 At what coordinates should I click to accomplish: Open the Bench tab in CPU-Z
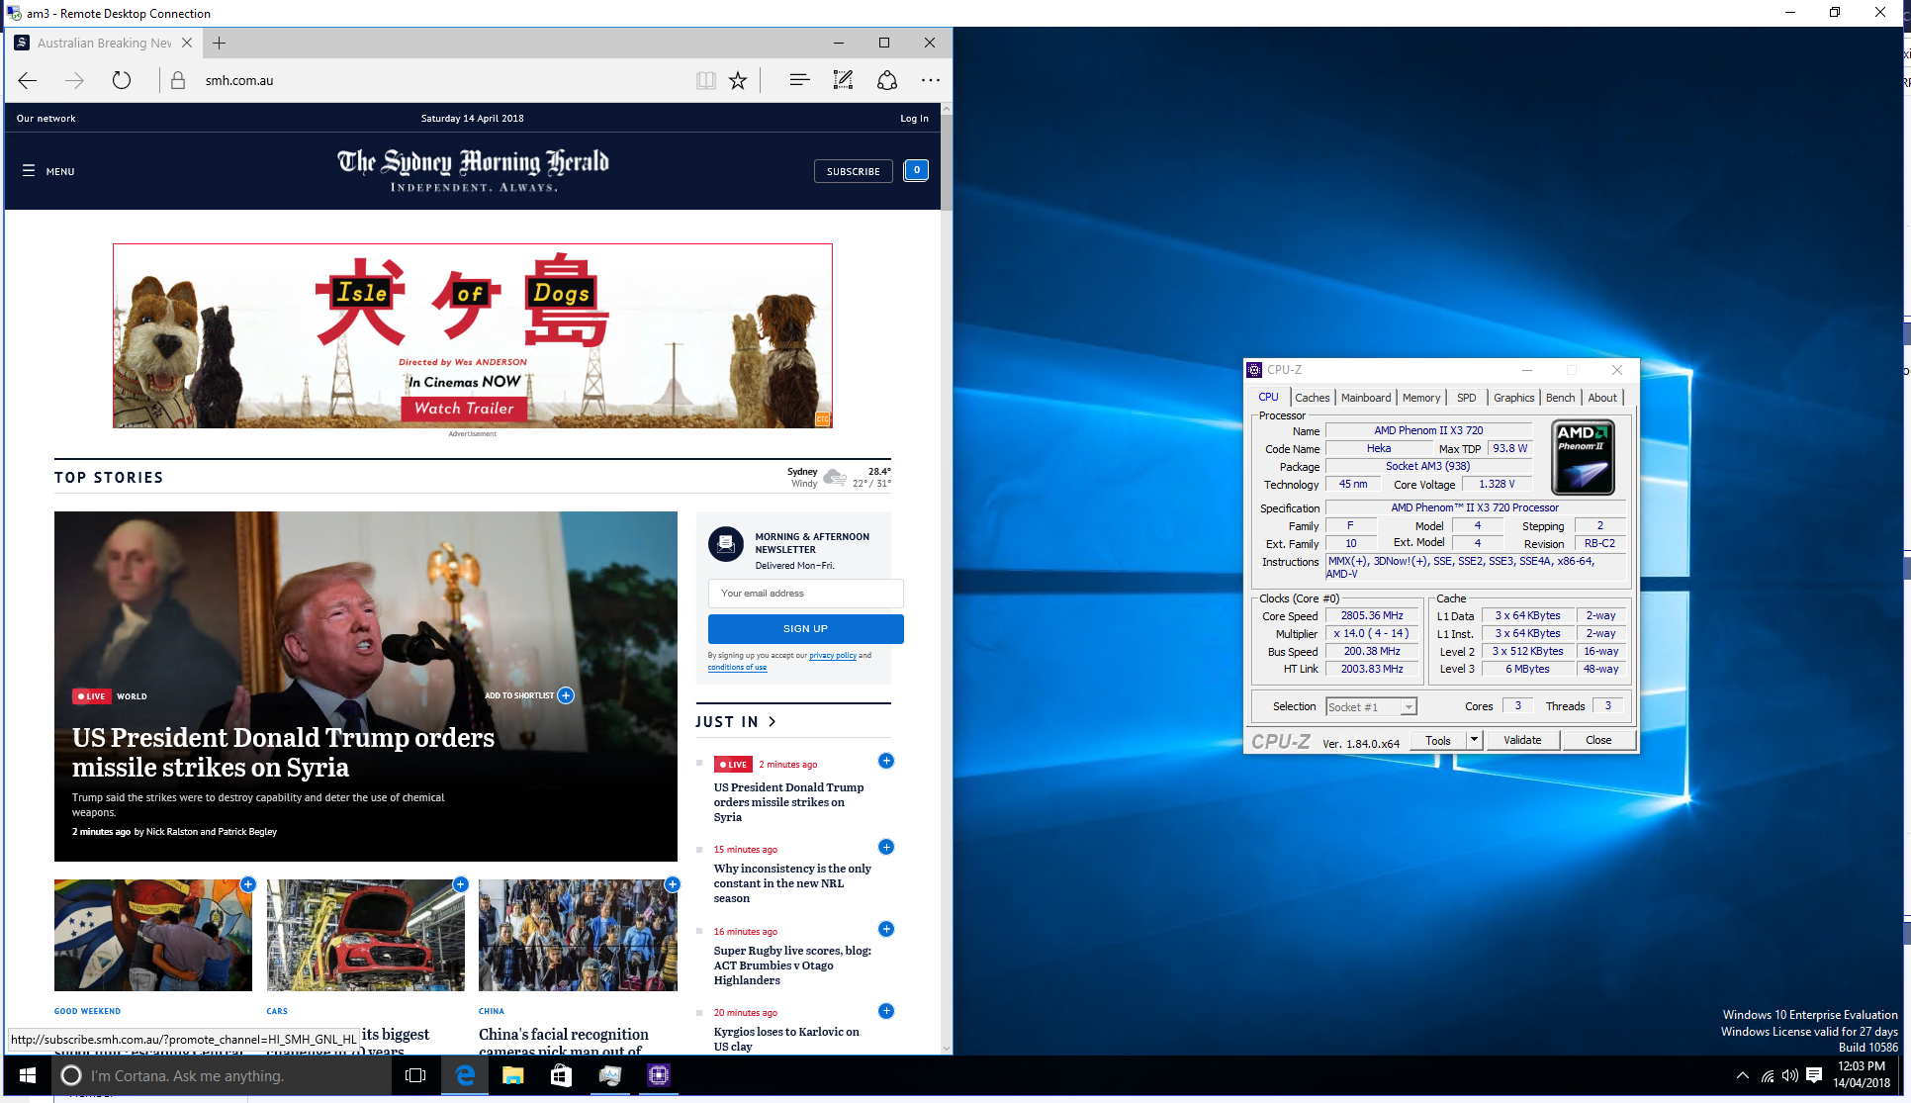1560,398
